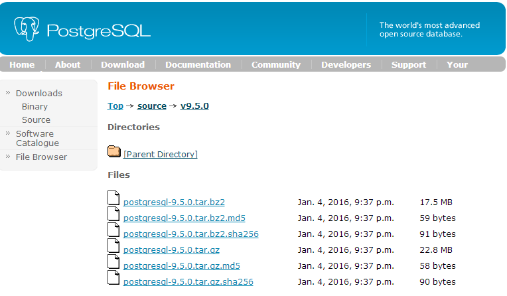507x296 pixels.
Task: Click file icon beside postgresql-9.5.0.tar.bz2.md5
Action: (x=113, y=214)
